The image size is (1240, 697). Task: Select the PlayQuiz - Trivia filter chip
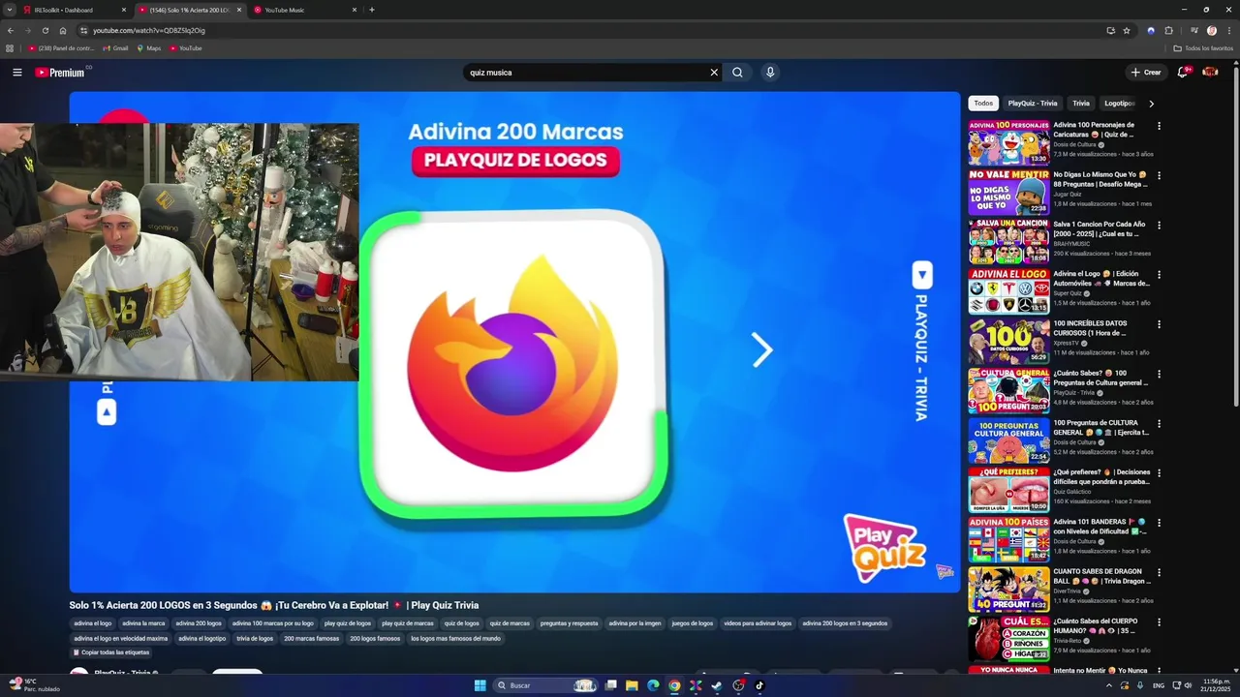(1033, 104)
